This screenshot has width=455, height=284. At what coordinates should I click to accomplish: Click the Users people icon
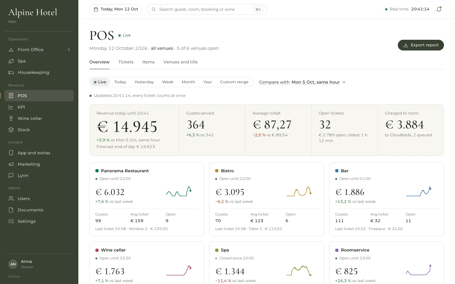coord(11,198)
